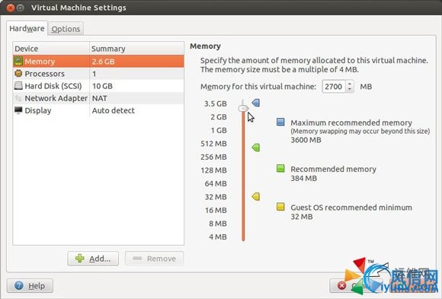The image size is (442, 299).
Task: Open the Options tab
Action: pyautogui.click(x=66, y=29)
